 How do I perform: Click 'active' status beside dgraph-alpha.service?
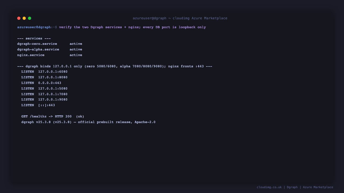click(x=76, y=50)
